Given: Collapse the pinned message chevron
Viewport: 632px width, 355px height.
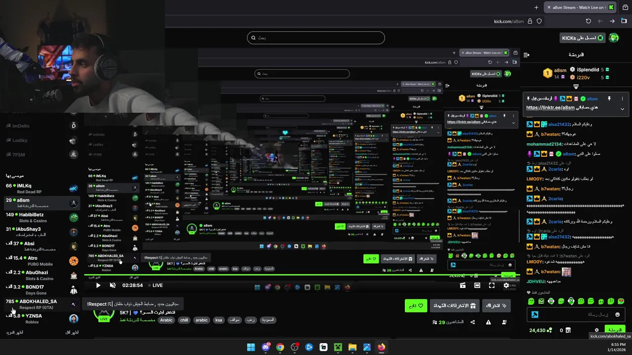Looking at the screenshot, I should 622,109.
